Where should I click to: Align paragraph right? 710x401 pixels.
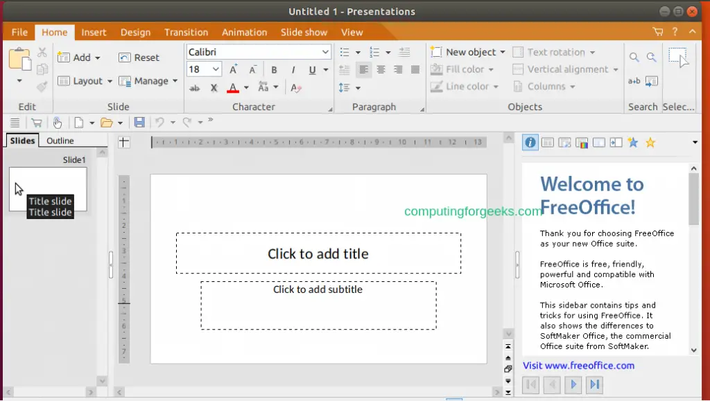pyautogui.click(x=398, y=70)
